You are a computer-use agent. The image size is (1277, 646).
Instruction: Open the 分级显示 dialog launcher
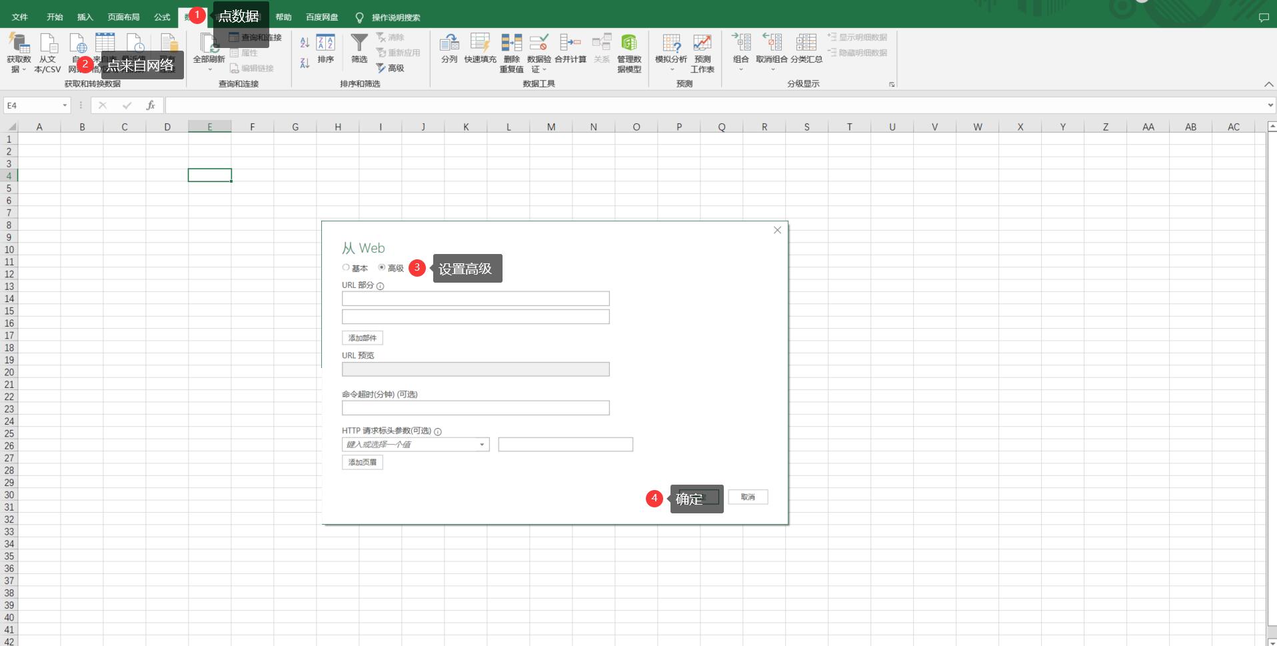(892, 85)
